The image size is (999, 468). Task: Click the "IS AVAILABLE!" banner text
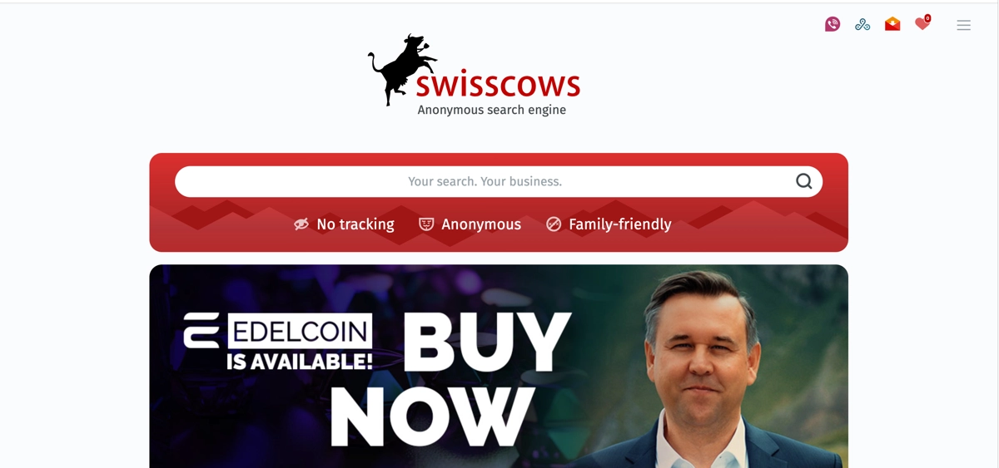(x=300, y=362)
